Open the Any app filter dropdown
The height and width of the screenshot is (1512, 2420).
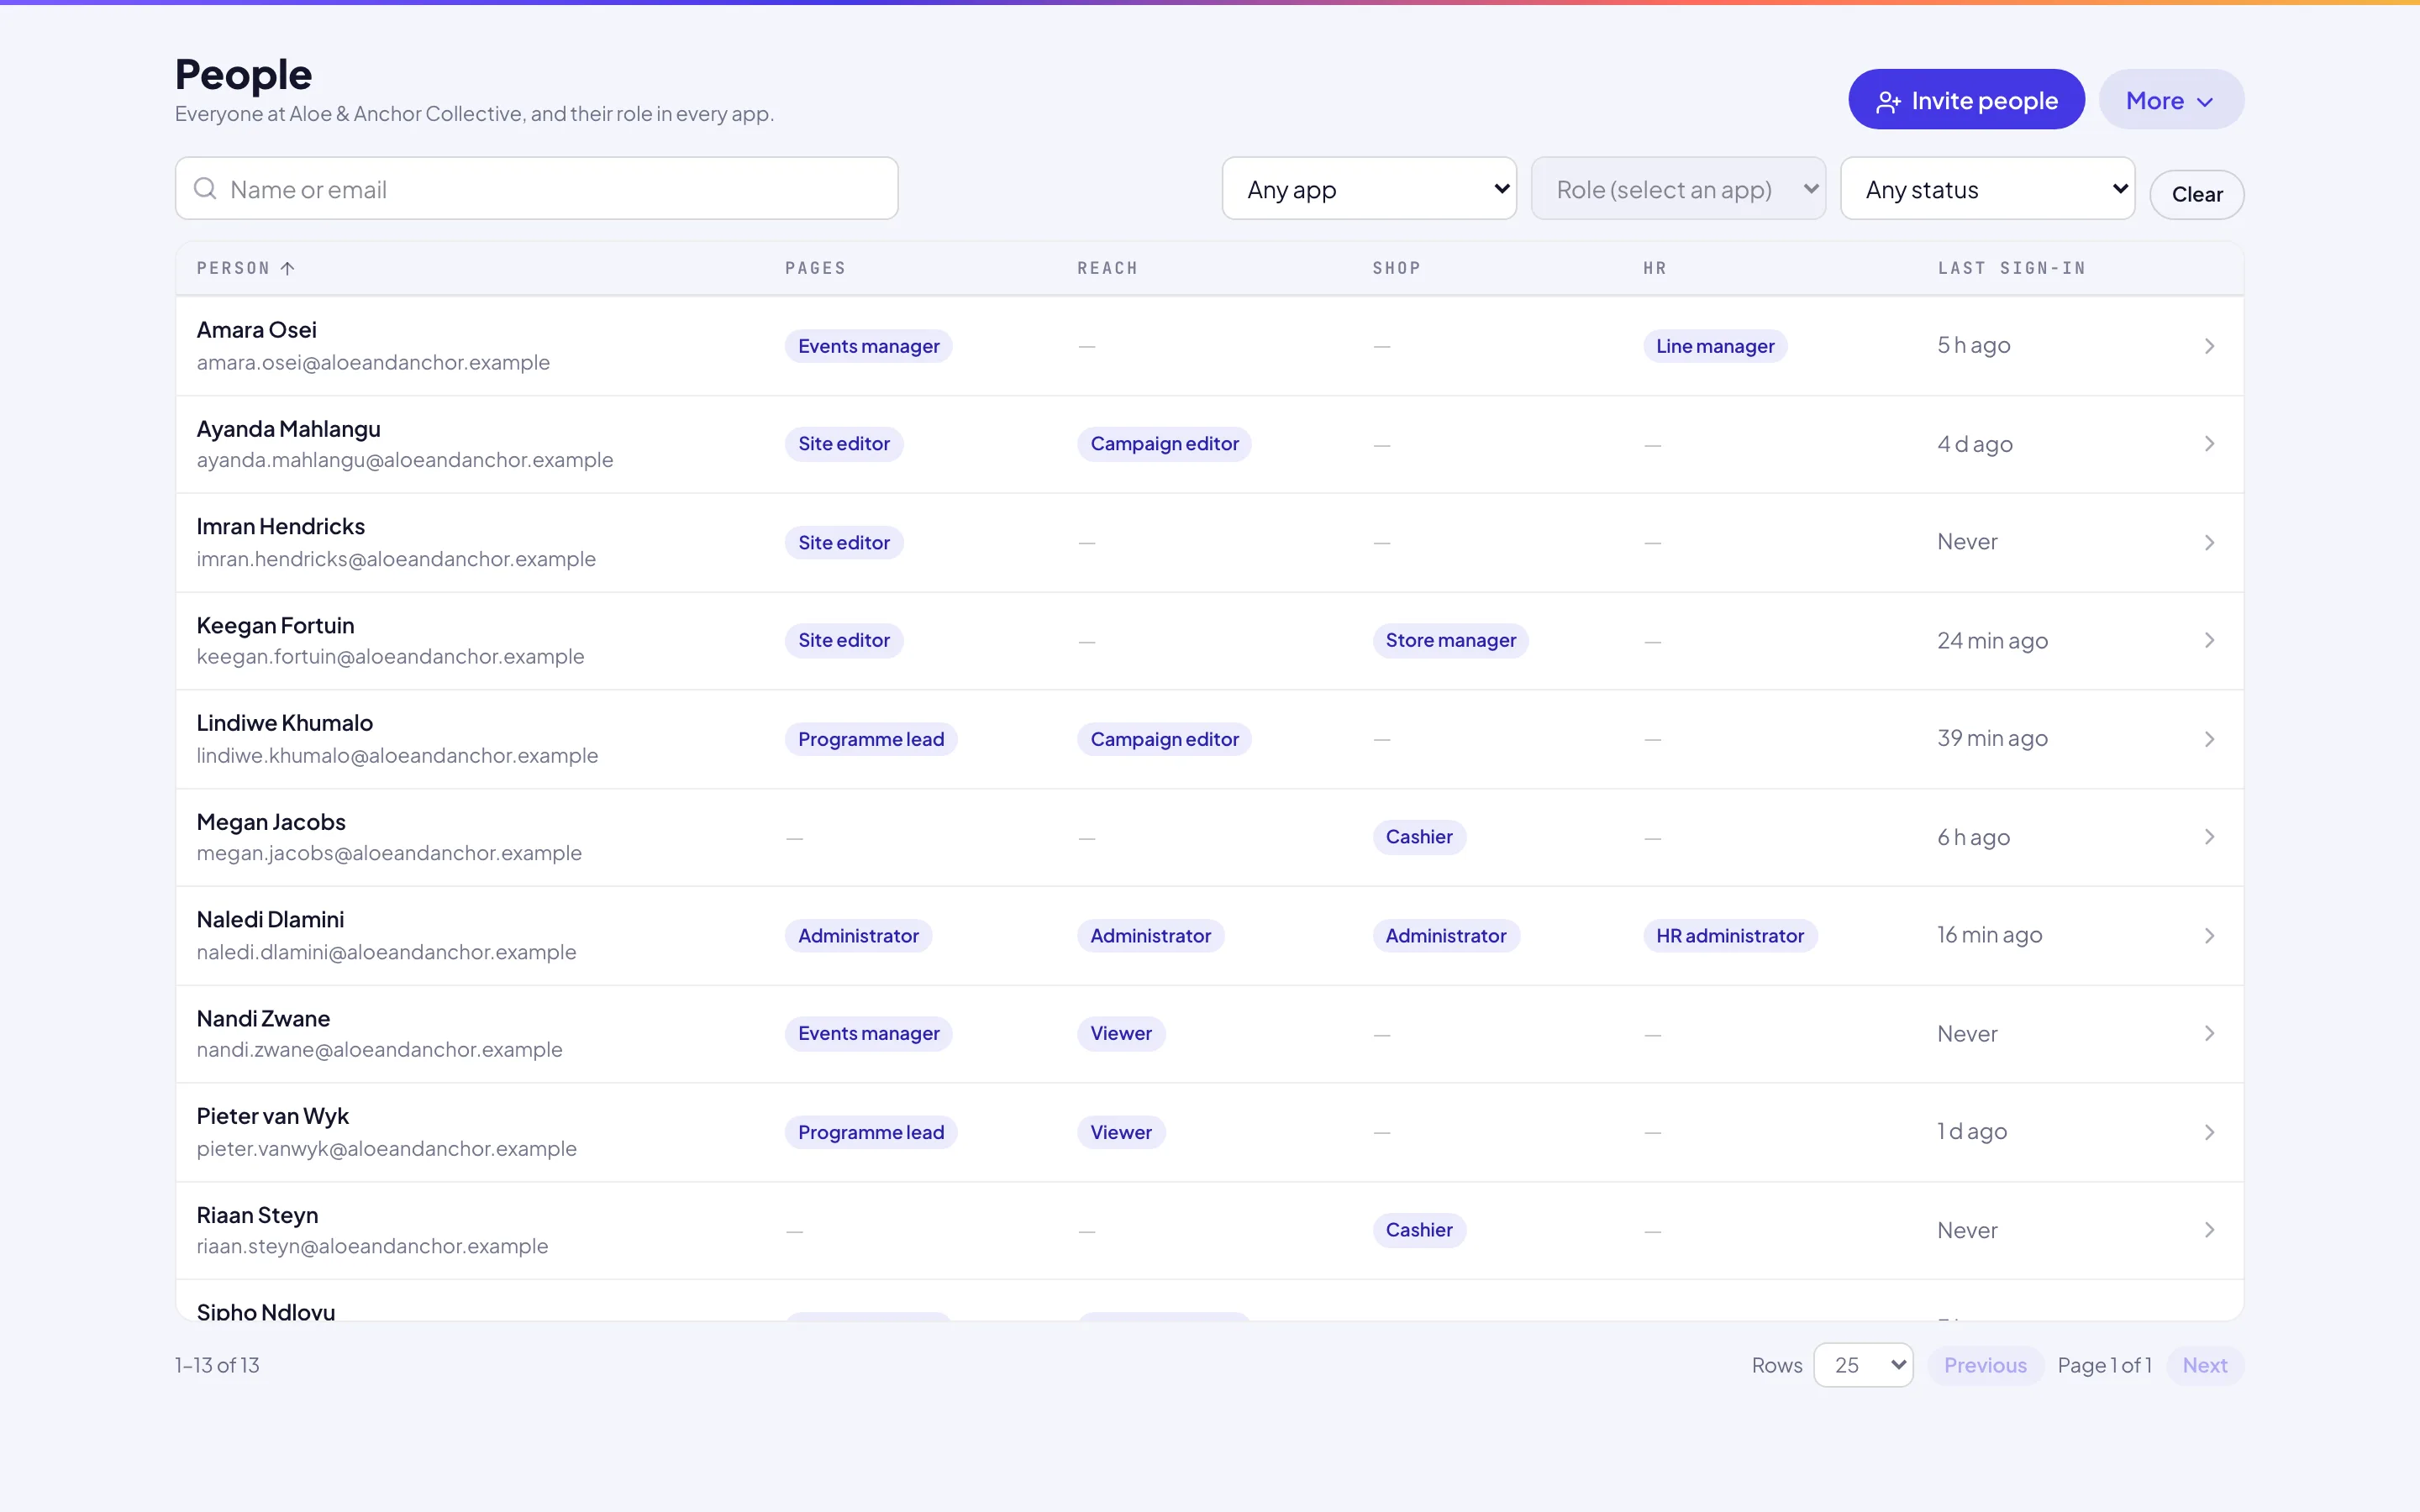[x=1369, y=189]
